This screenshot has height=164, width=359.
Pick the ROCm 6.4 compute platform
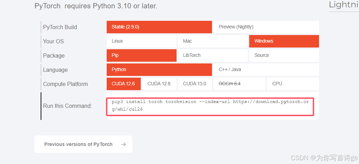point(239,84)
